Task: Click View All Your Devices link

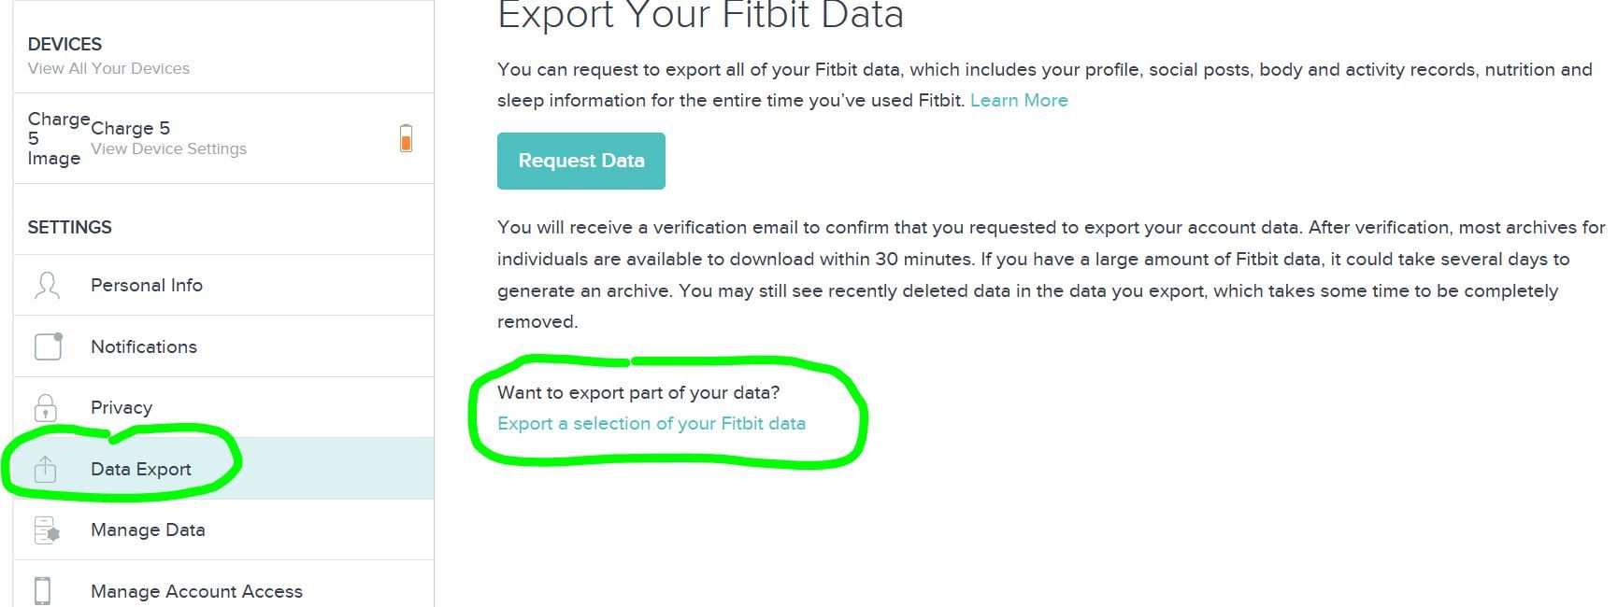Action: pyautogui.click(x=108, y=69)
